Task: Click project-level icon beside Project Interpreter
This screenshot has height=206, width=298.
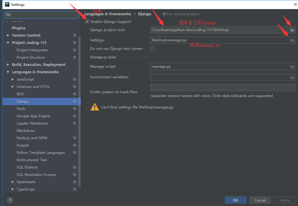Action: coord(75,50)
